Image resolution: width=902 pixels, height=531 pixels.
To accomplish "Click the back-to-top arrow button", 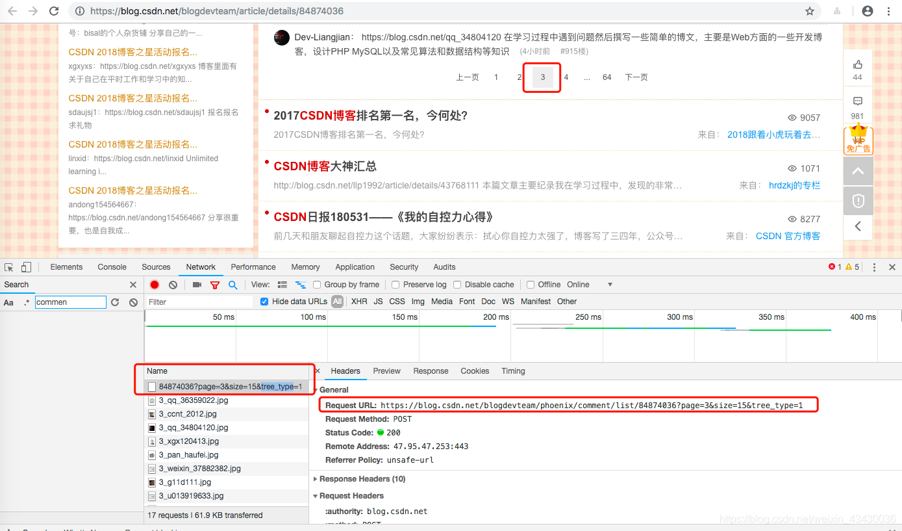I will 858,171.
